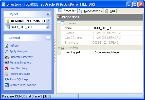Click the Duplicate Directory icon

(7, 57)
